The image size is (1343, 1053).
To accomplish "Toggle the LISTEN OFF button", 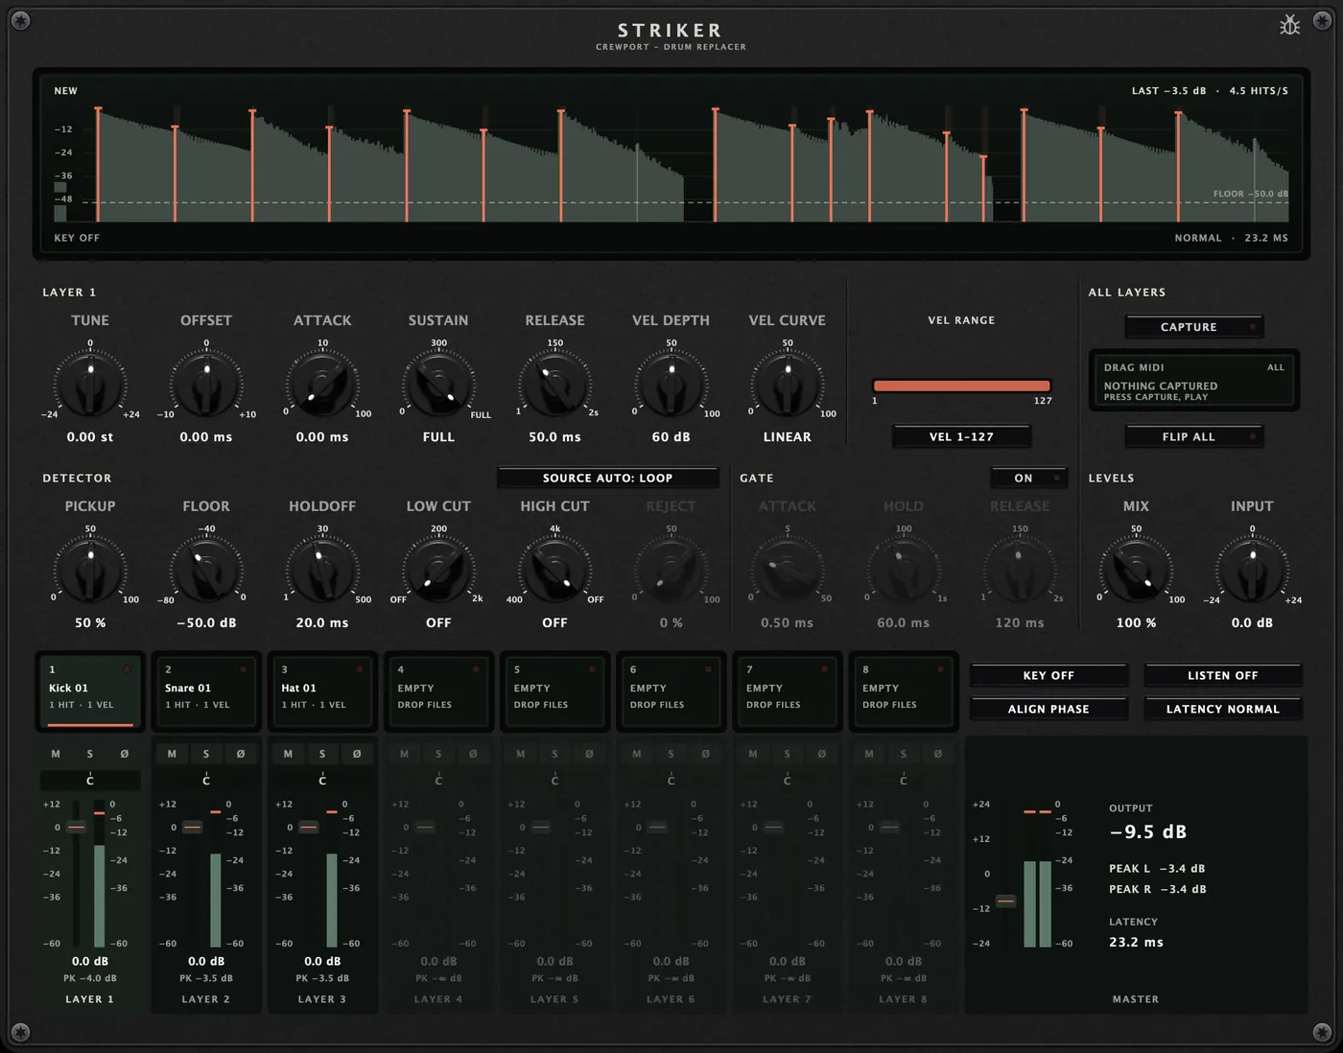I will coord(1223,675).
